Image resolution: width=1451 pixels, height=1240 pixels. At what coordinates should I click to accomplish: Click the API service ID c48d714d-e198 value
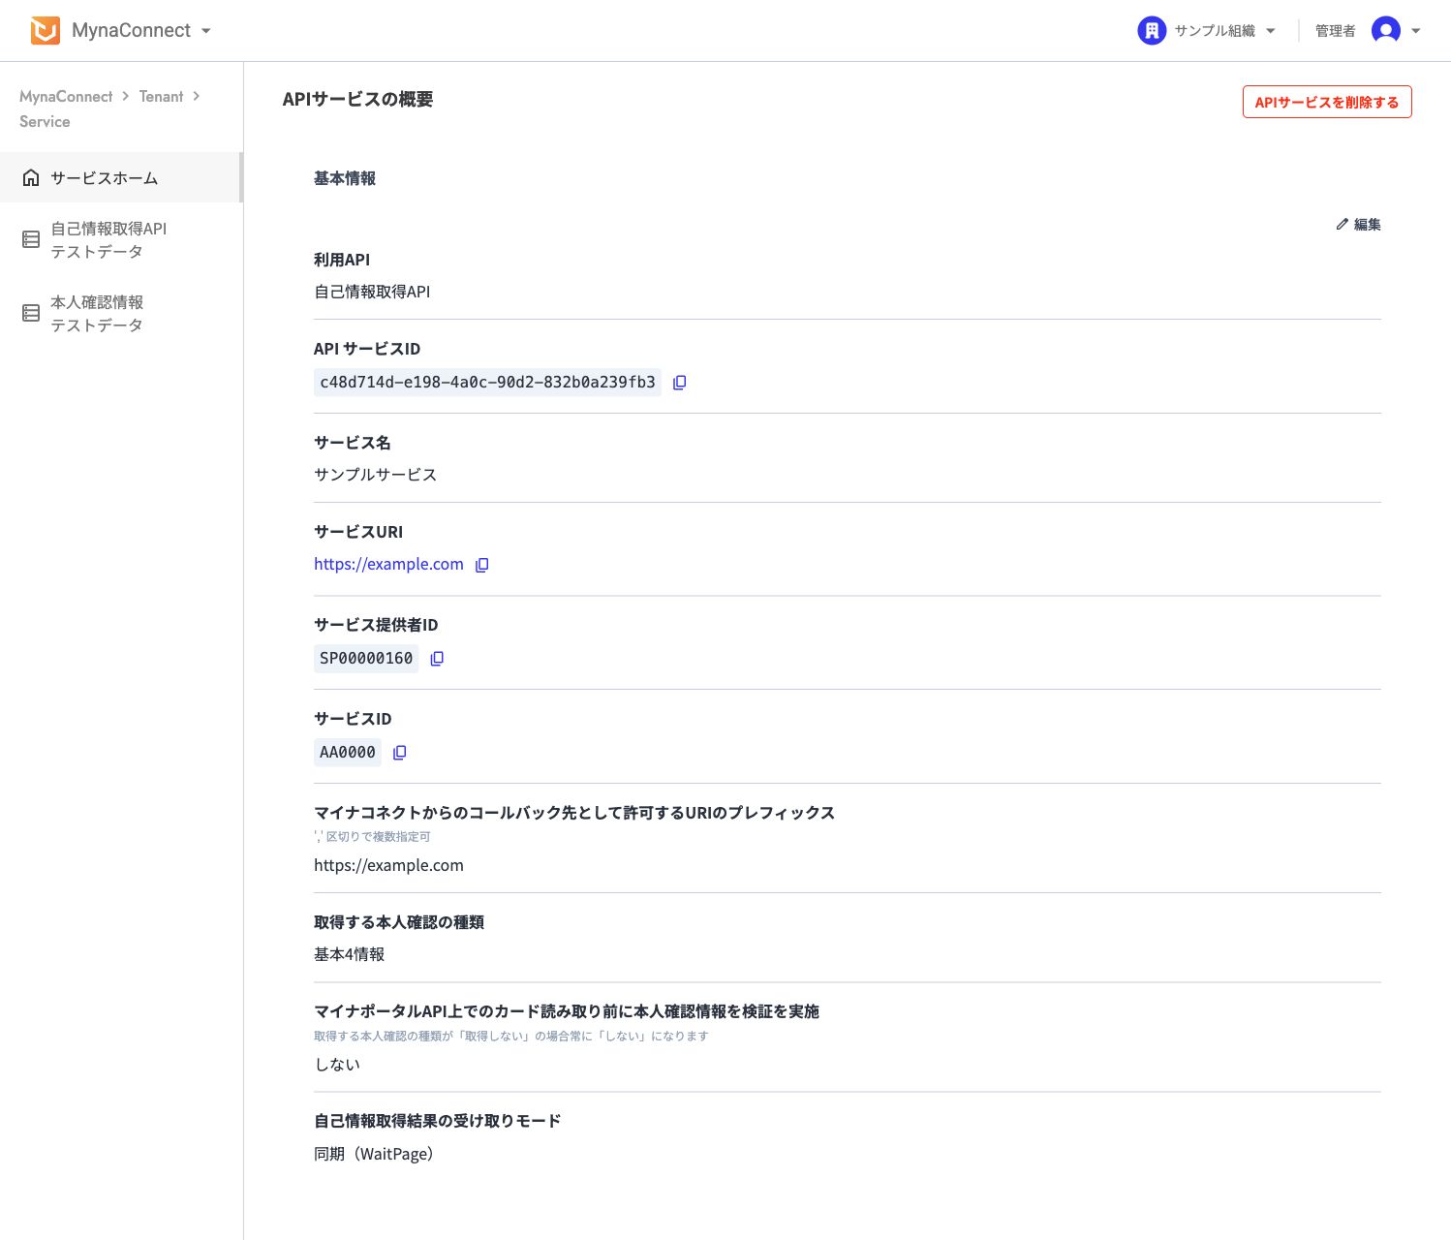pyautogui.click(x=487, y=382)
